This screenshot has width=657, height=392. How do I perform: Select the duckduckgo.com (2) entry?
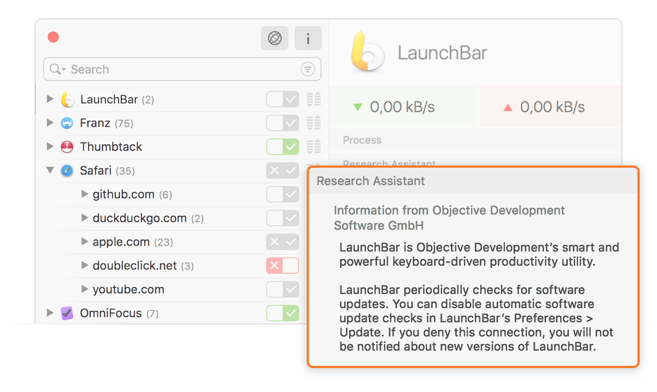148,218
